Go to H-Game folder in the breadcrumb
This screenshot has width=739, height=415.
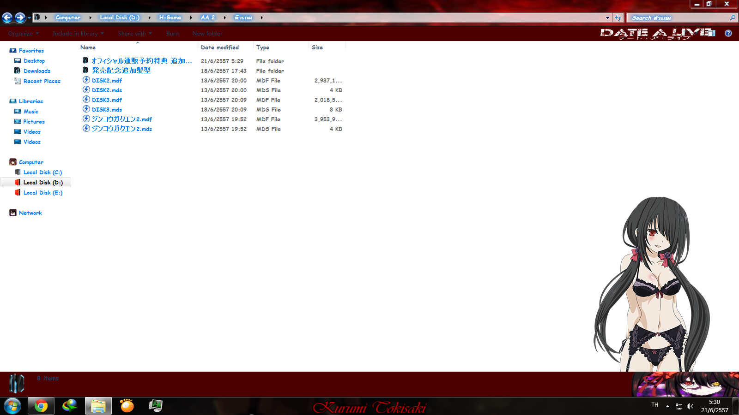click(170, 18)
